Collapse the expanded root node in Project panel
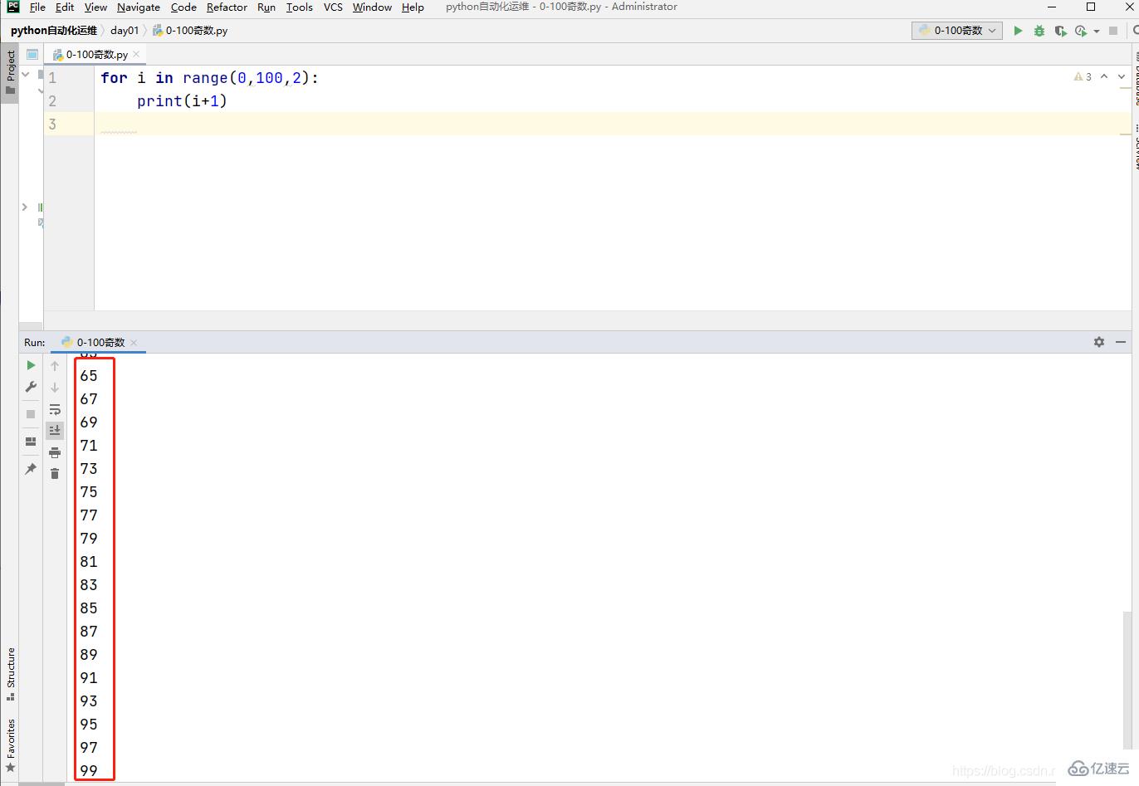Viewport: 1139px width, 786px height. pos(26,75)
